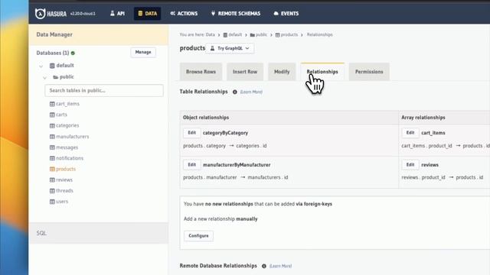Switch to the Modify tab
Viewport: 490px width, 275px height.
coord(282,72)
